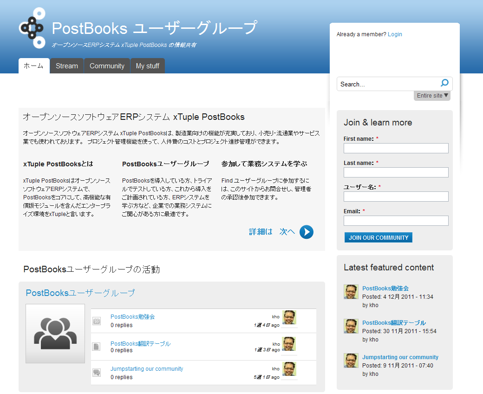Click the Login link
The height and width of the screenshot is (394, 483).
[x=395, y=34]
